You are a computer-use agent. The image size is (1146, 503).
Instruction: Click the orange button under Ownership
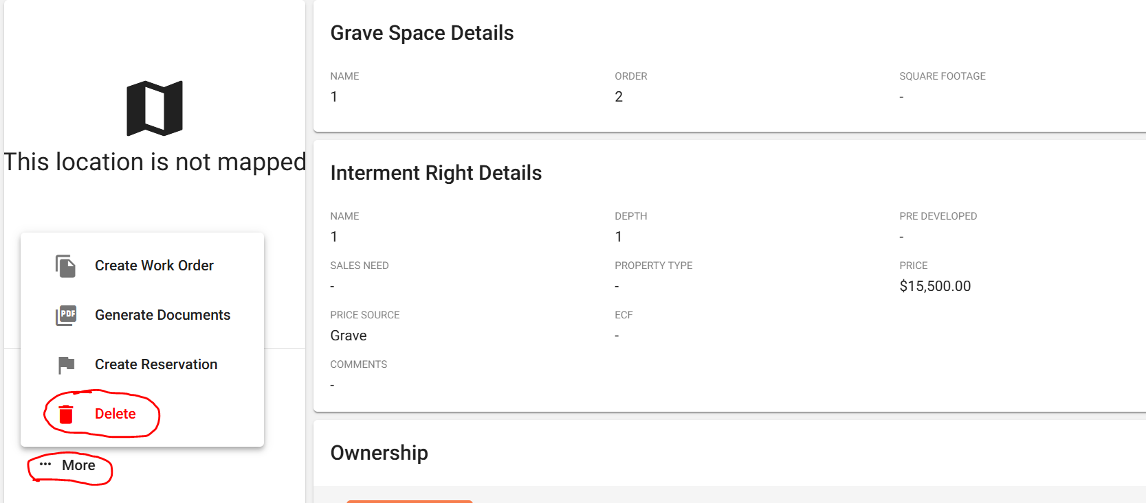point(410,501)
